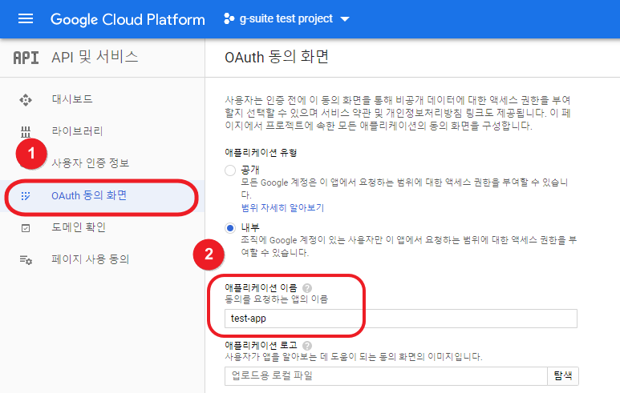Screen dimensions: 620x393
Task: Open the hamburger navigation menu
Action: pyautogui.click(x=26, y=18)
